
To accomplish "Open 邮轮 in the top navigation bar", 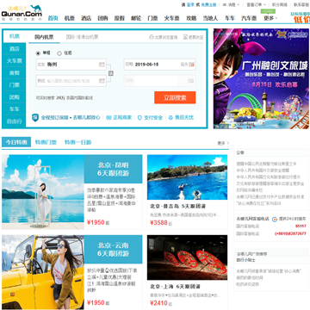I will coord(136,18).
